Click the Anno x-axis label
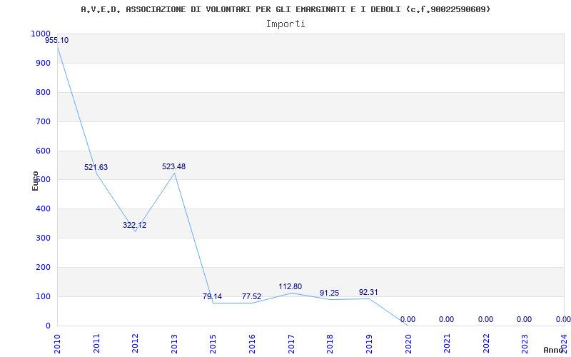 coord(554,350)
